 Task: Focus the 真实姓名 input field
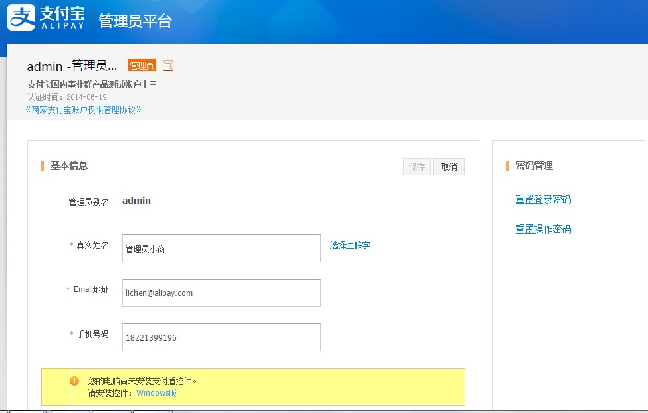[221, 248]
